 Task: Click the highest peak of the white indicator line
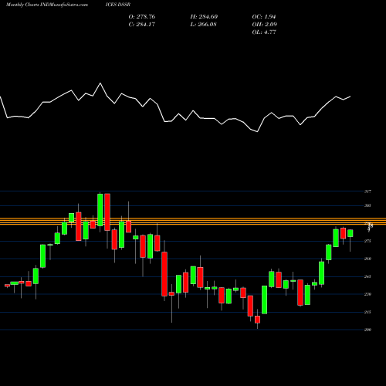coord(100,83)
